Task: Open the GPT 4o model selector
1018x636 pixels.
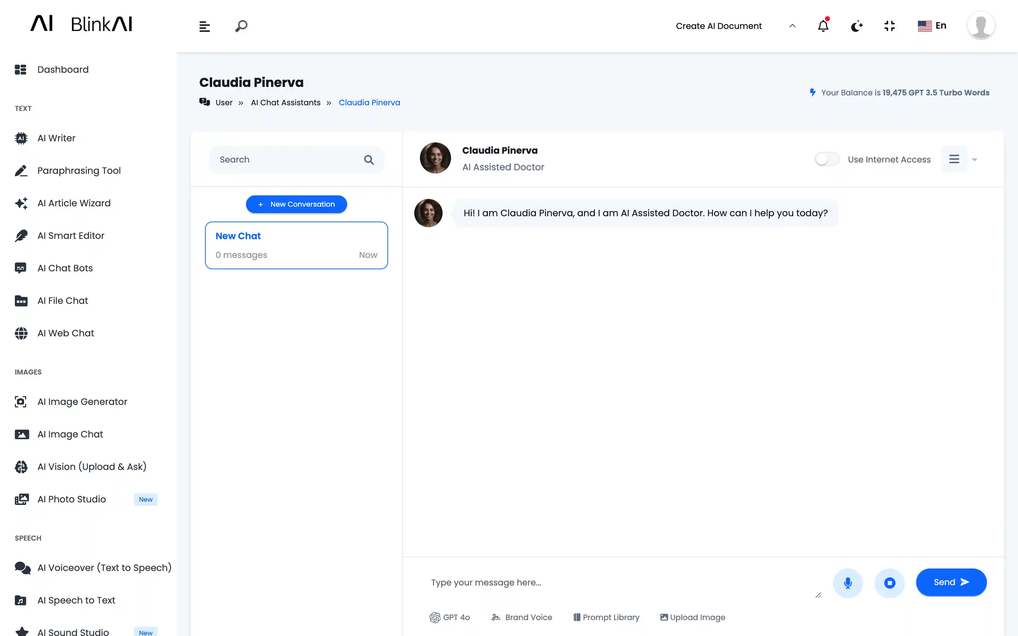Action: [449, 617]
